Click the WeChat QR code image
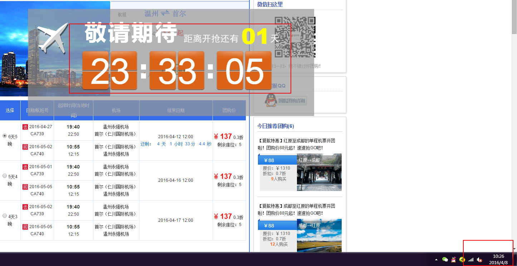 click(295, 37)
